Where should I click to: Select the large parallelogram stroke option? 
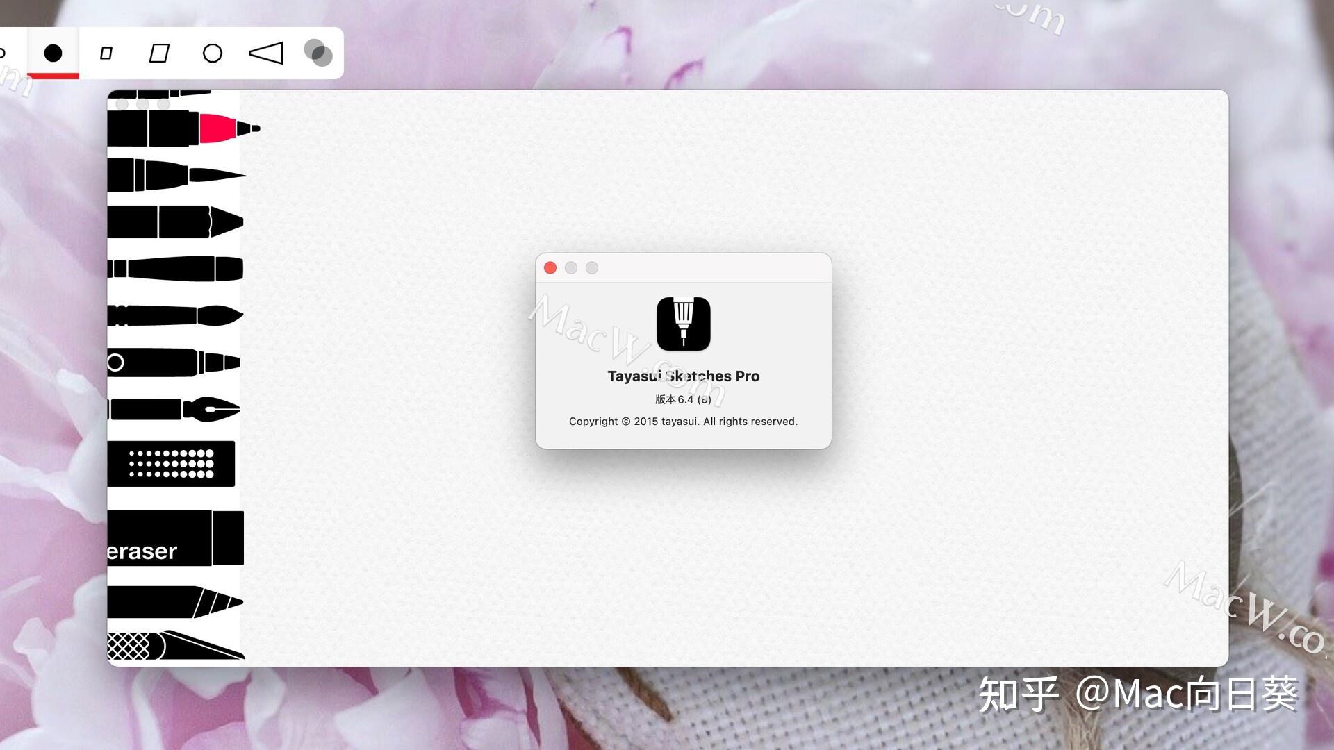158,53
